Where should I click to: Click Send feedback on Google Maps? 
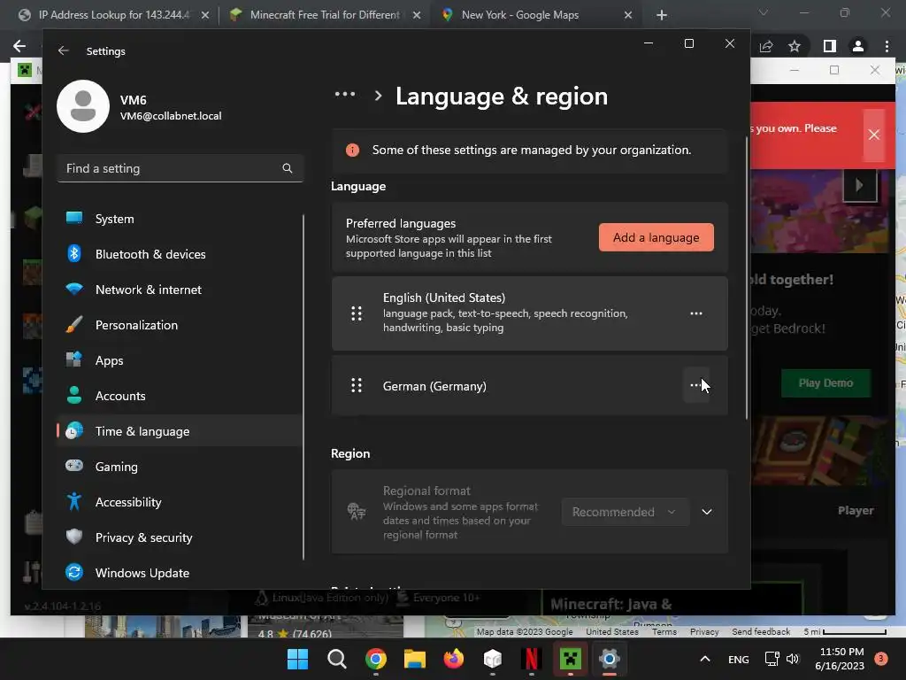pos(761,632)
